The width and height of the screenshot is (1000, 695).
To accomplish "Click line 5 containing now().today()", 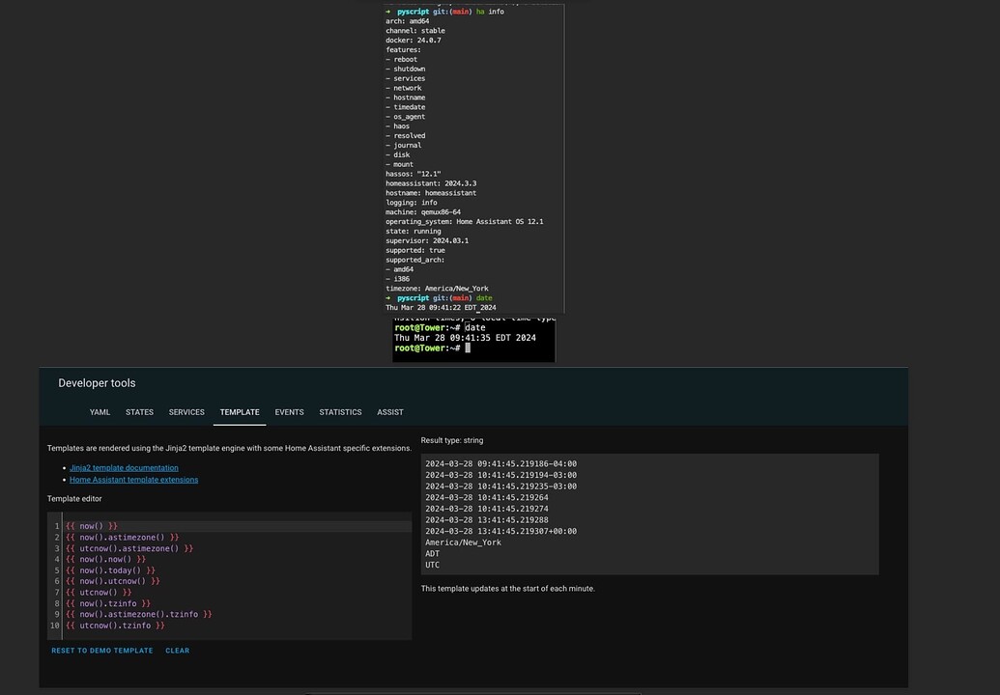I will (x=106, y=570).
